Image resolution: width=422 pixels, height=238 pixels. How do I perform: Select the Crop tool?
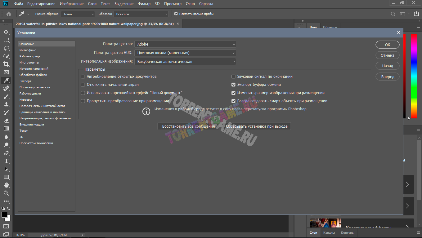click(6, 64)
